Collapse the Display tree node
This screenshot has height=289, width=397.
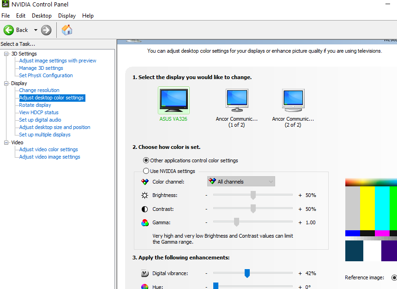[6, 83]
